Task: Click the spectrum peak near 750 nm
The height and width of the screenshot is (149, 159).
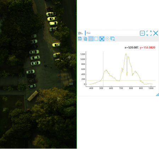Action: [126, 54]
